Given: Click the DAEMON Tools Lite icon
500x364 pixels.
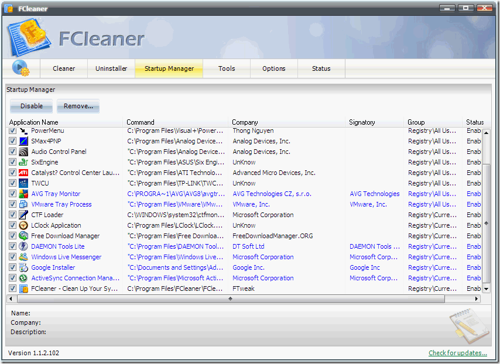Looking at the screenshot, I should [x=23, y=246].
